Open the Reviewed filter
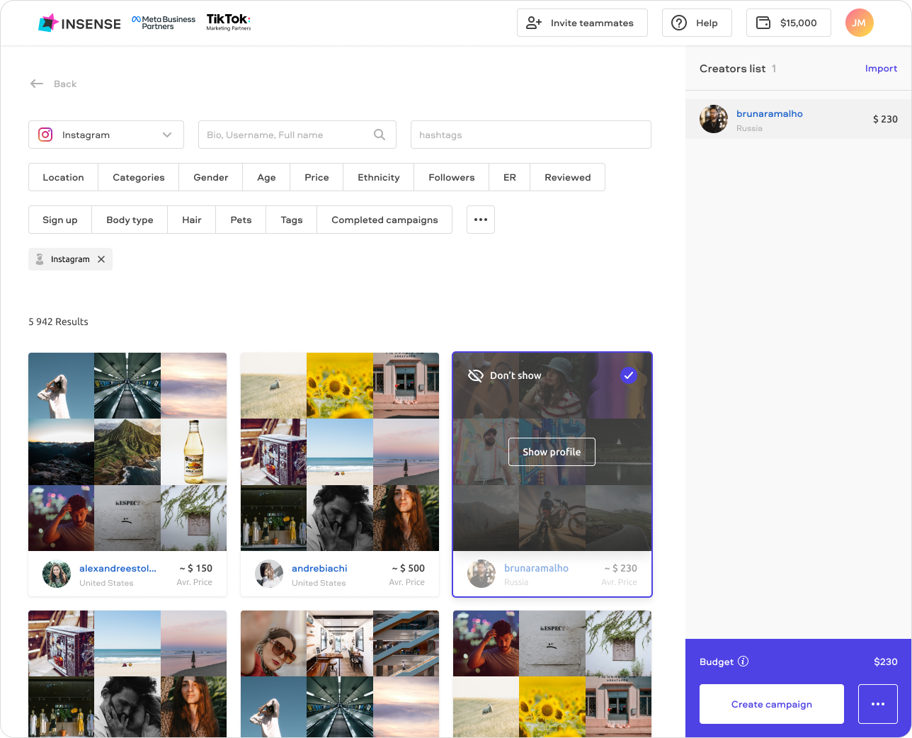 568,177
